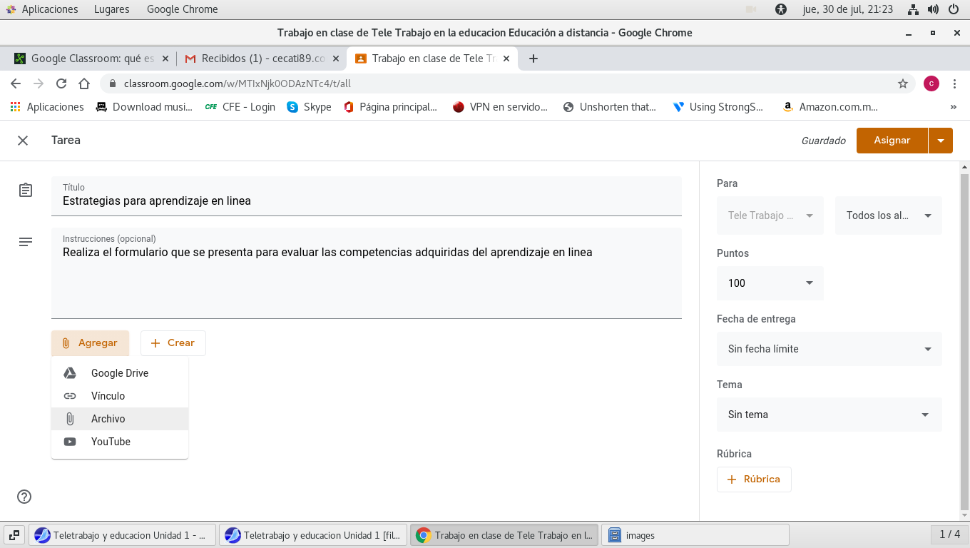Close the Tarea assignment editor with X

tap(23, 141)
